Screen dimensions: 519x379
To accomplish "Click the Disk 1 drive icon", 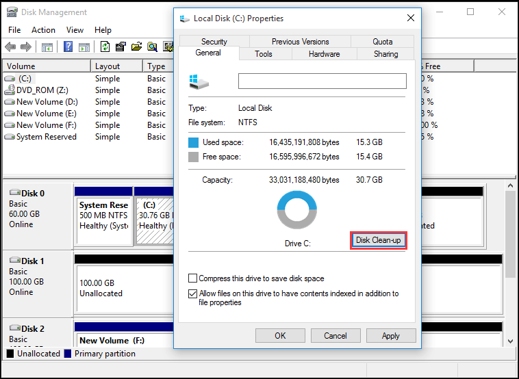I will pyautogui.click(x=15, y=260).
